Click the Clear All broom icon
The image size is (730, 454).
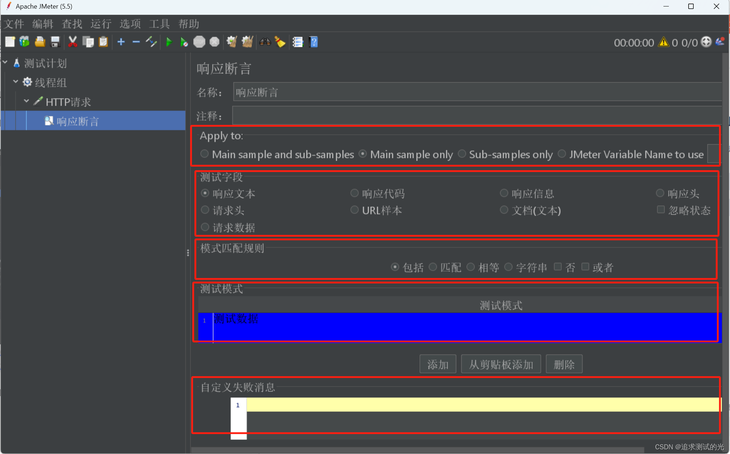pyautogui.click(x=247, y=42)
